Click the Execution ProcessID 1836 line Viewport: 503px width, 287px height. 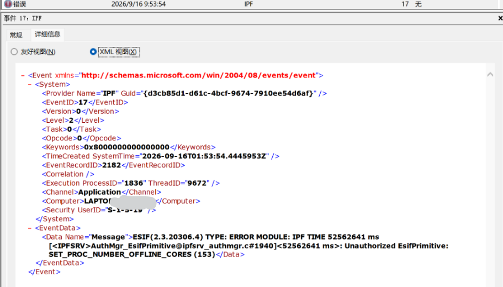pyautogui.click(x=131, y=183)
